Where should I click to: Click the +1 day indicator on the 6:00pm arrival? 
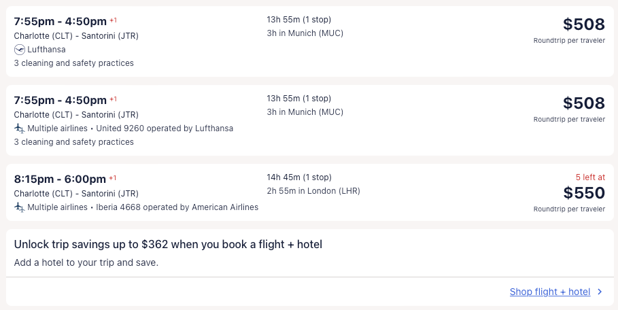pyautogui.click(x=113, y=177)
